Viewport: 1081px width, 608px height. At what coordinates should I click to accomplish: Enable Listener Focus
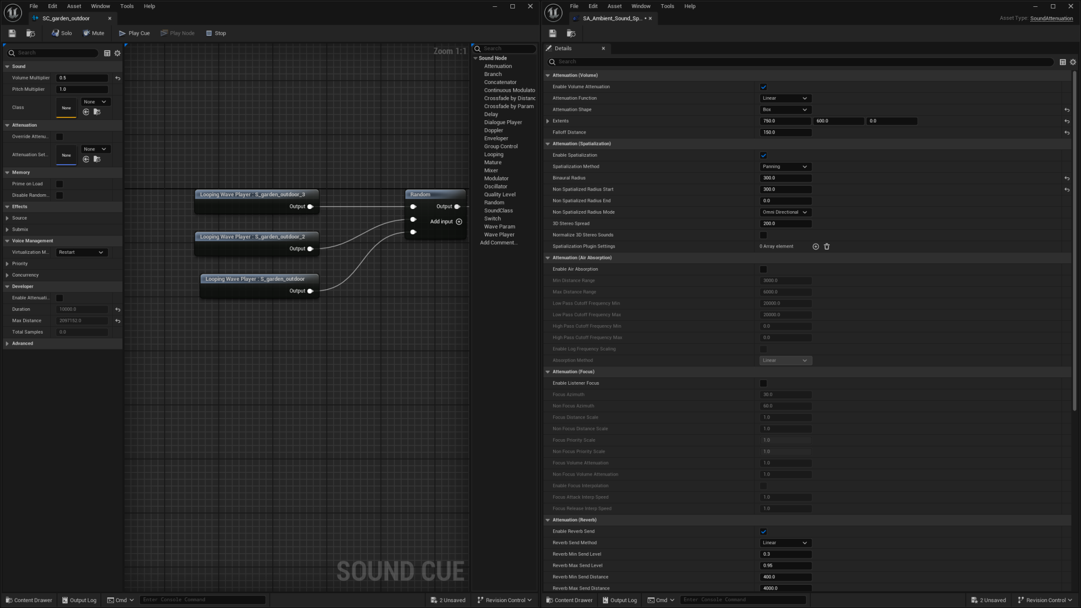click(763, 383)
